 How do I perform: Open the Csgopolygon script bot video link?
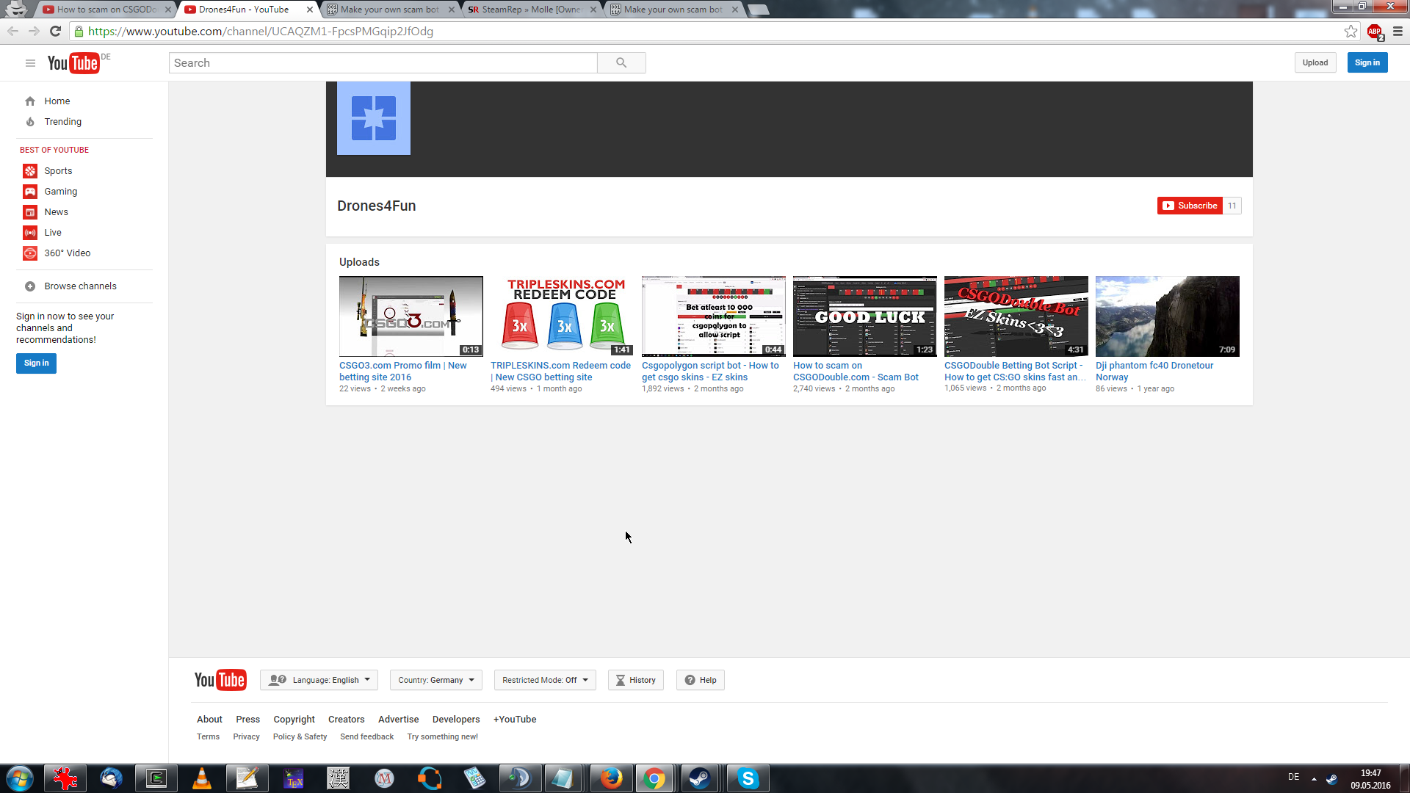(709, 371)
